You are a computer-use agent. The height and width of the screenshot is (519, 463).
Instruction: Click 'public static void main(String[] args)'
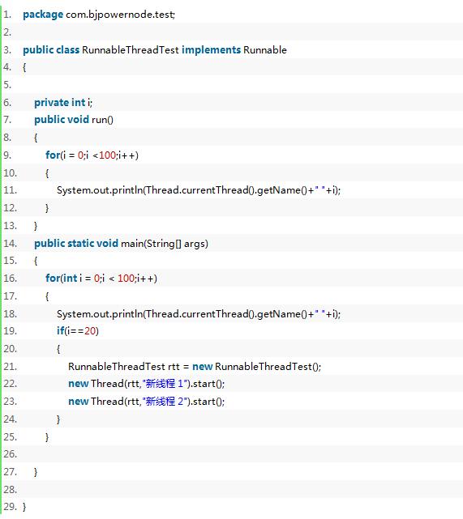pos(121,244)
